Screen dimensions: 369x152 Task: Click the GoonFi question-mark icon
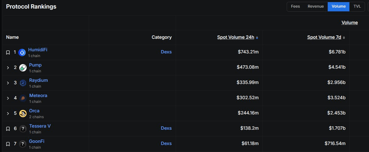pyautogui.click(x=23, y=144)
